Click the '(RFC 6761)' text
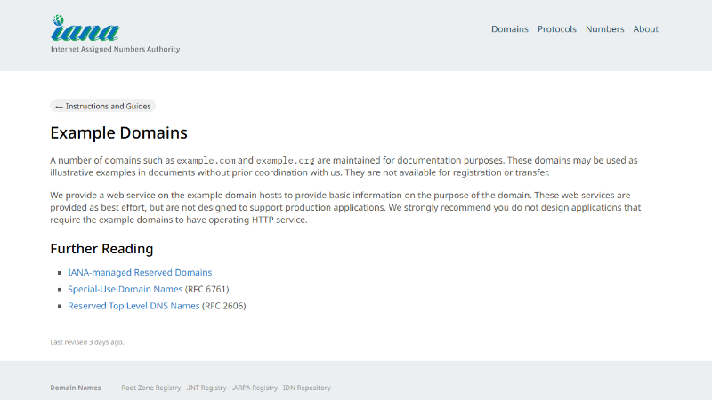 click(x=206, y=289)
